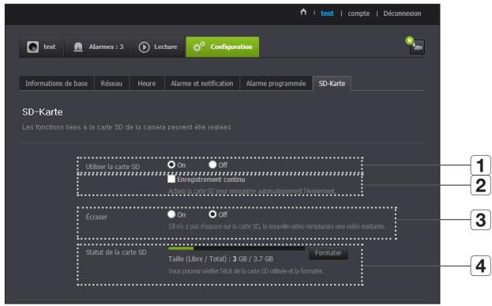Click the Formater button
The image size is (492, 306).
coord(328,253)
